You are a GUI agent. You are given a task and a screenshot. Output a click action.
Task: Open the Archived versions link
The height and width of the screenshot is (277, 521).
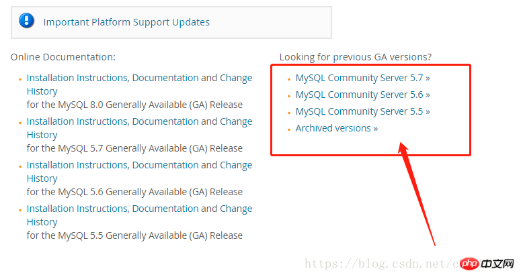pos(336,128)
